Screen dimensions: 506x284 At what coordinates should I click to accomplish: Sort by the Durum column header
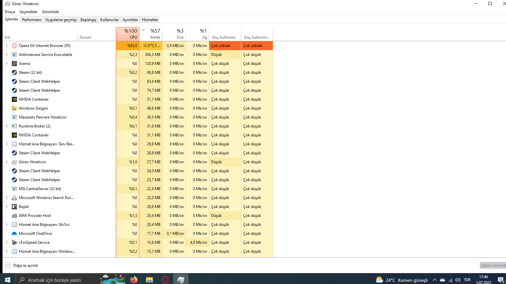click(96, 34)
